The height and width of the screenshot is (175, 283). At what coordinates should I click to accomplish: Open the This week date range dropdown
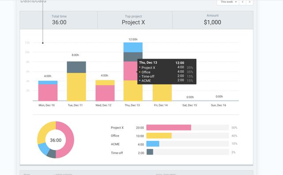(x=228, y=2)
